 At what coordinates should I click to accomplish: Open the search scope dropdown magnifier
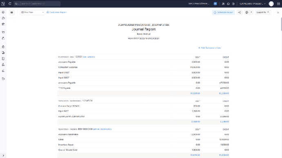(17, 4)
